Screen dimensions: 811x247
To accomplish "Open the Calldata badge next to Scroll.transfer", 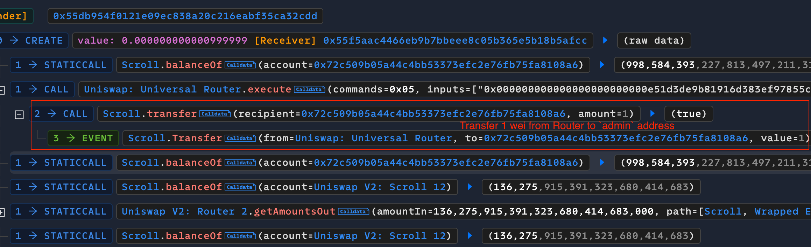I will point(215,114).
